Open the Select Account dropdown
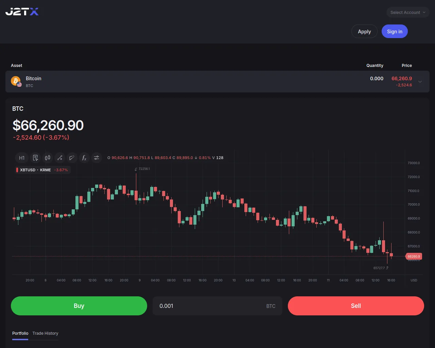This screenshot has width=435, height=348. [x=408, y=12]
